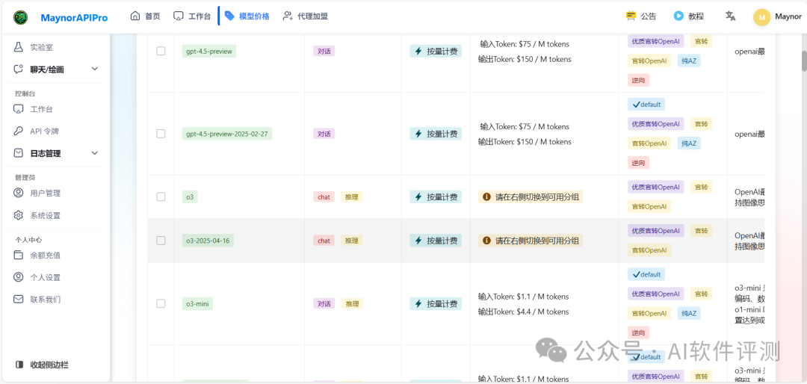The width and height of the screenshot is (807, 384).
Task: Click the 余额充值 wallet icon
Action: click(x=19, y=255)
